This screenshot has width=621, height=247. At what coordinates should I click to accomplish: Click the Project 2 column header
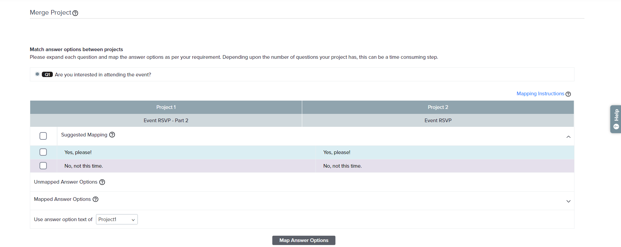(438, 107)
